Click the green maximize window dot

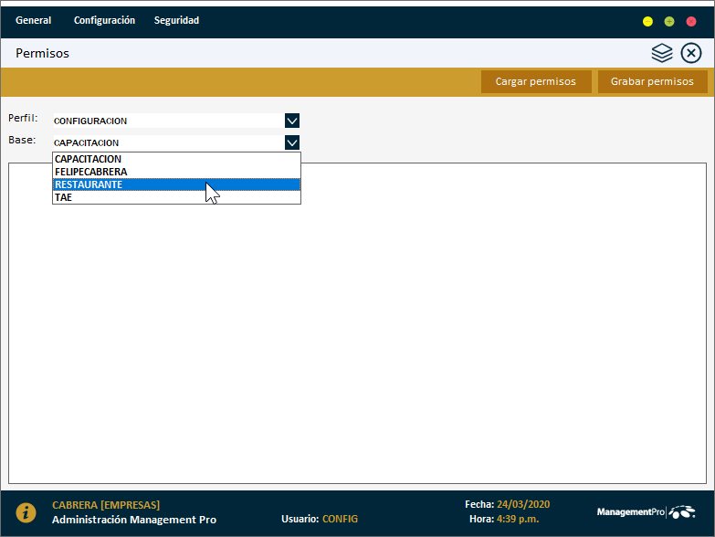(669, 21)
